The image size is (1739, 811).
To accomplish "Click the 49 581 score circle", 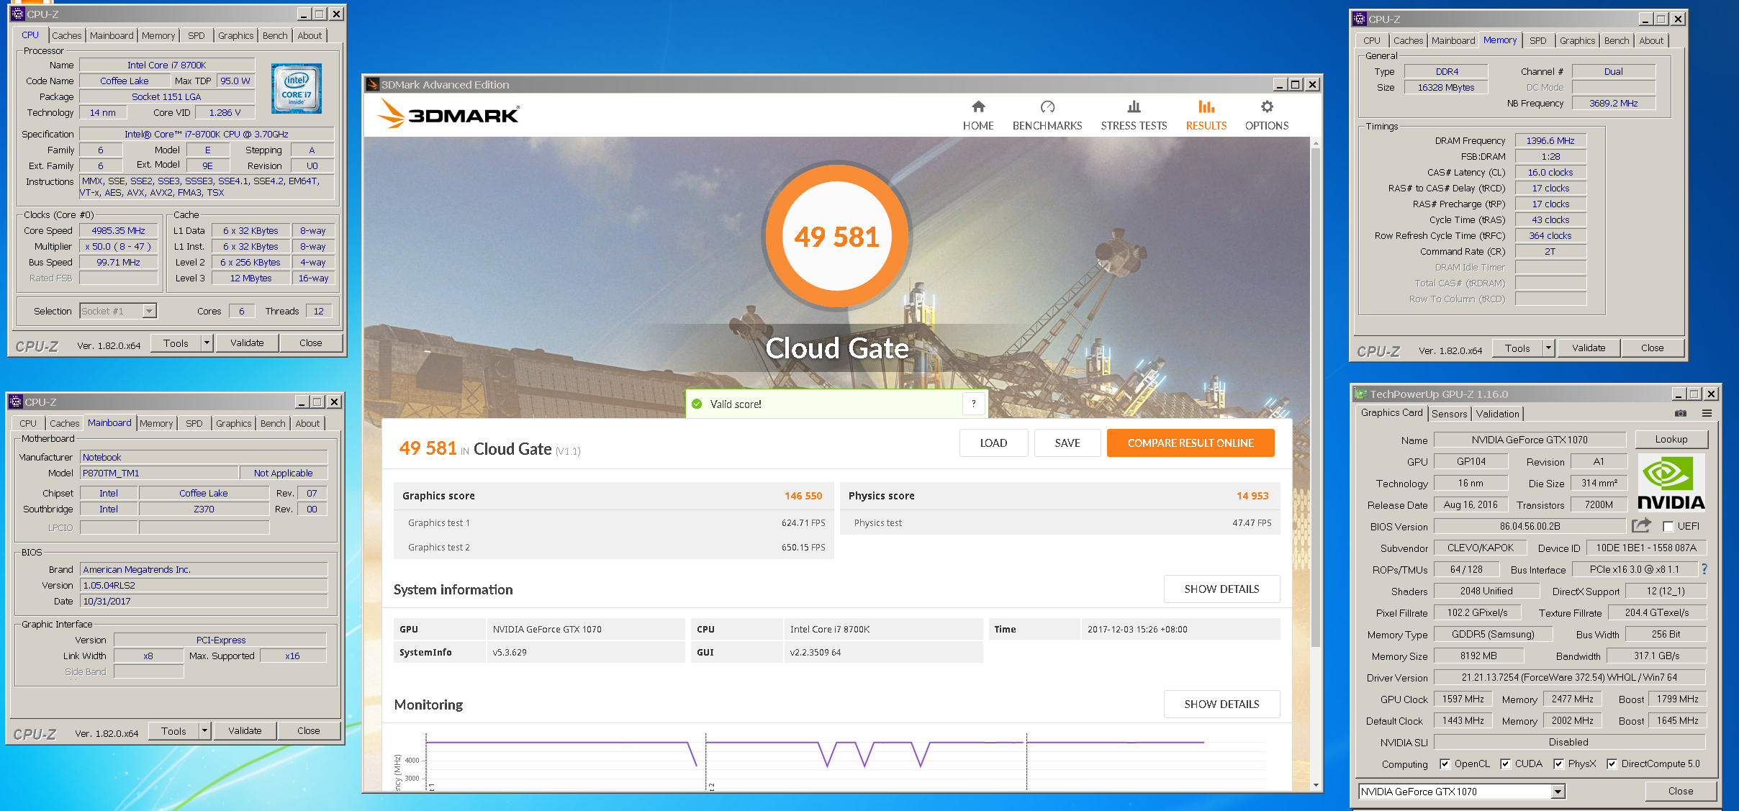I will click(836, 236).
